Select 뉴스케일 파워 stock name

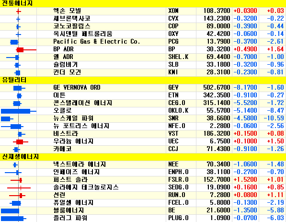click(73, 118)
